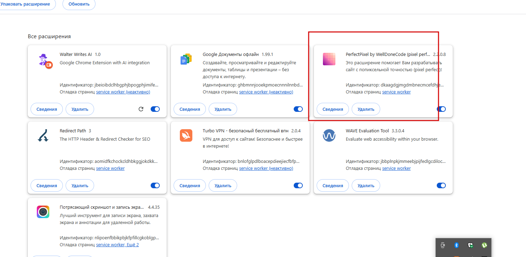Click the Обновить button
Screen dimensions: 526x257
[x=79, y=4]
